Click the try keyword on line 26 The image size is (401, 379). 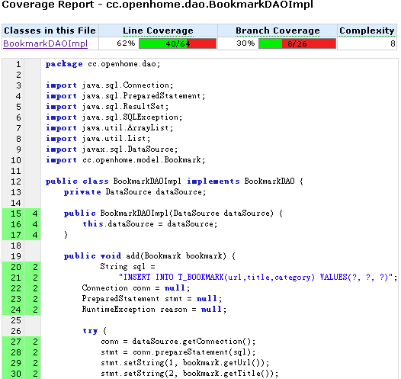click(90, 331)
